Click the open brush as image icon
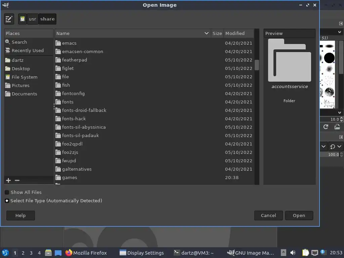This screenshot has height=258, width=344. tap(337, 127)
